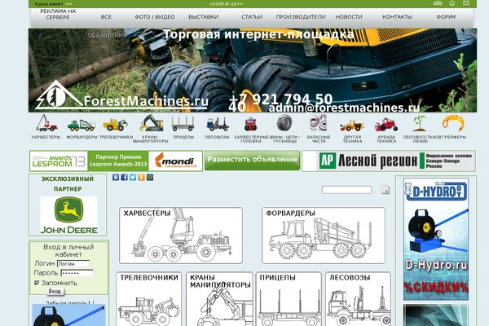Open the Форум menu item

click(446, 17)
